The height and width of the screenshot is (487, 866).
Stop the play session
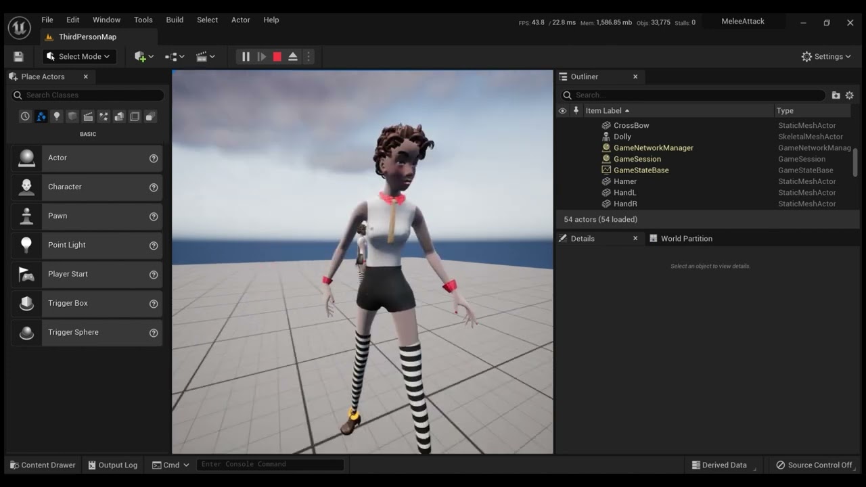[277, 57]
